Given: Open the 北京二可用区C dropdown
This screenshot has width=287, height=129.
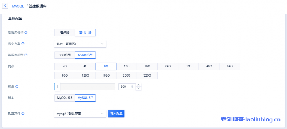Looking at the screenshot, I should pyautogui.click(x=80, y=44).
